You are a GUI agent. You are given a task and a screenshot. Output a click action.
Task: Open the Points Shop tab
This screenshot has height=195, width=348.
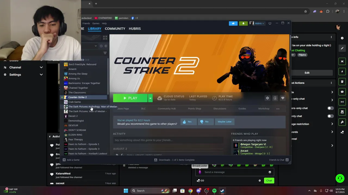tap(194, 109)
